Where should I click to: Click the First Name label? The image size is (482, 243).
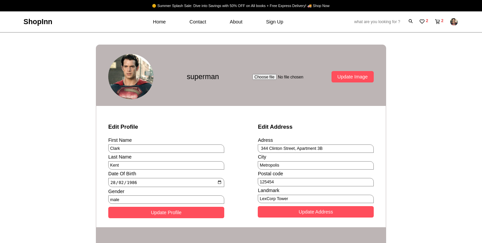click(x=120, y=140)
